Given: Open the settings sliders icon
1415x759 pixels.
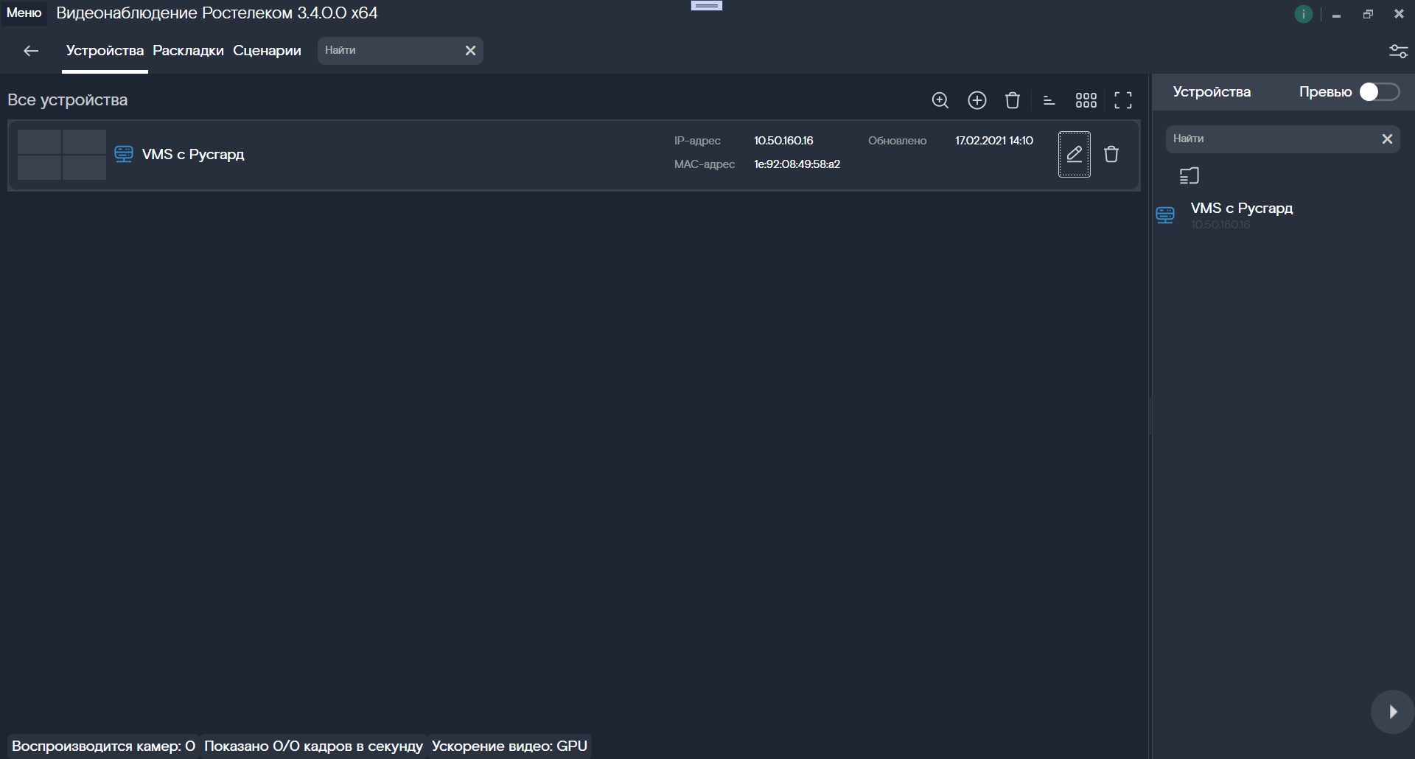Looking at the screenshot, I should (x=1398, y=51).
